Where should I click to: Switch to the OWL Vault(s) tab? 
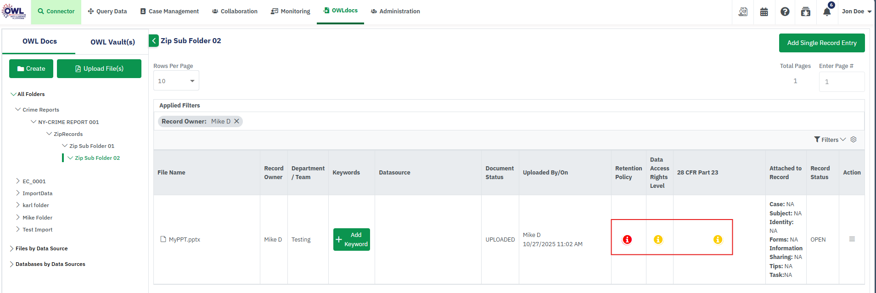[x=112, y=42]
